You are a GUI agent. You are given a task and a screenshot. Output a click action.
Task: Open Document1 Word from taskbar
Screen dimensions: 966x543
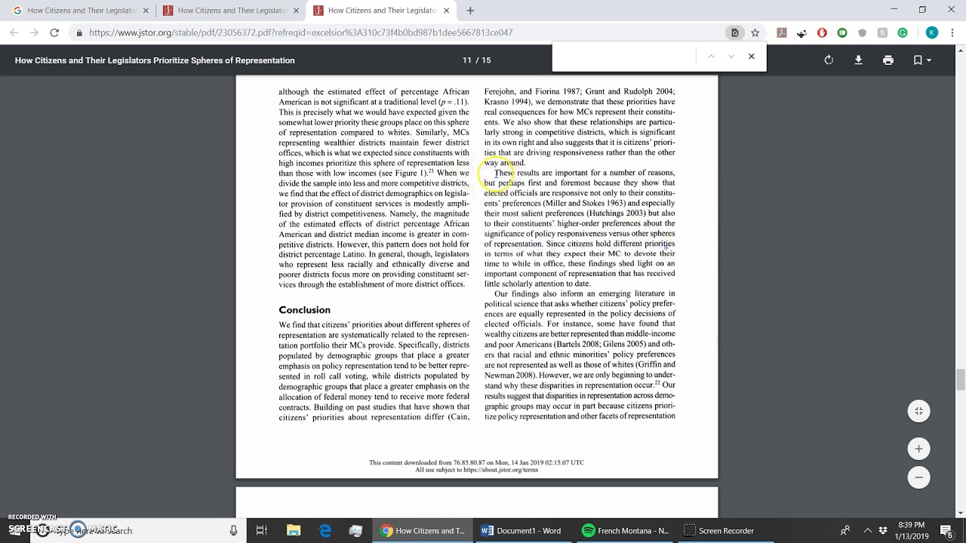(x=522, y=531)
